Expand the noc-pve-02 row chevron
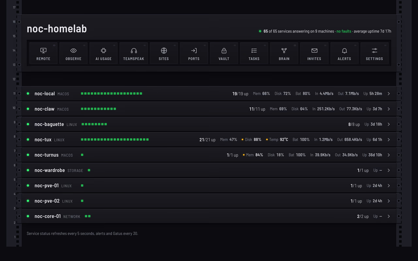 point(389,201)
